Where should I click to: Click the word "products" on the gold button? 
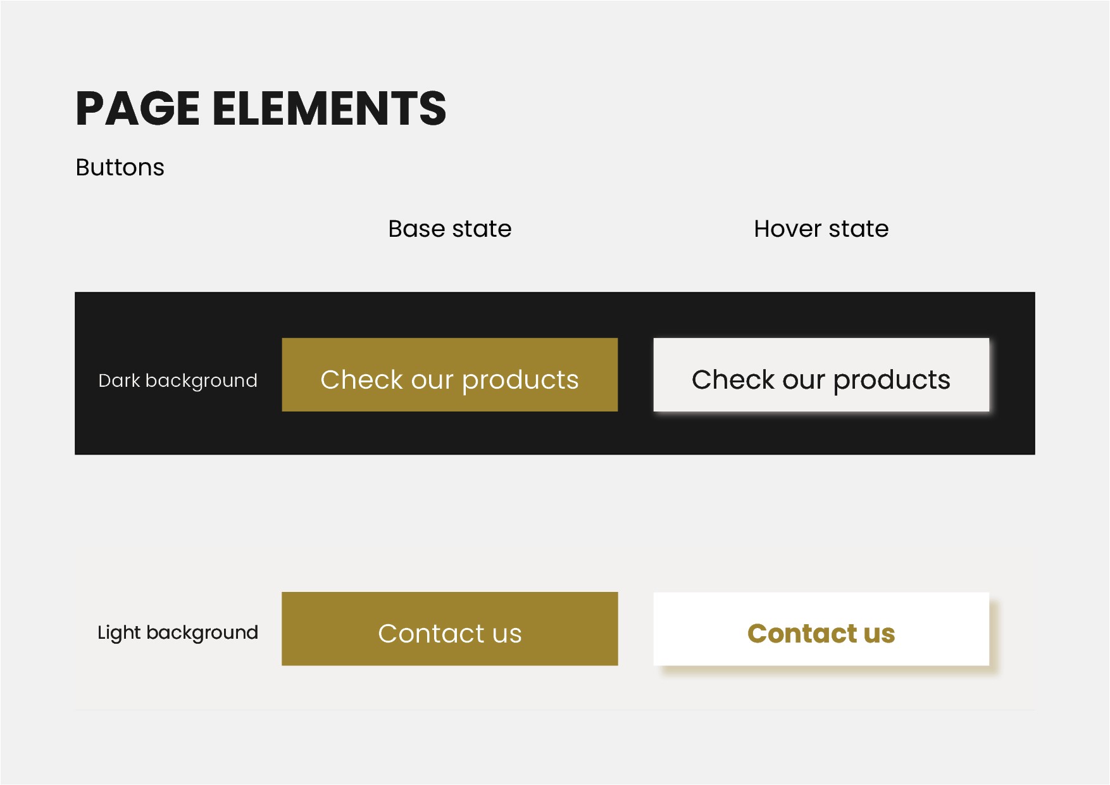point(520,380)
